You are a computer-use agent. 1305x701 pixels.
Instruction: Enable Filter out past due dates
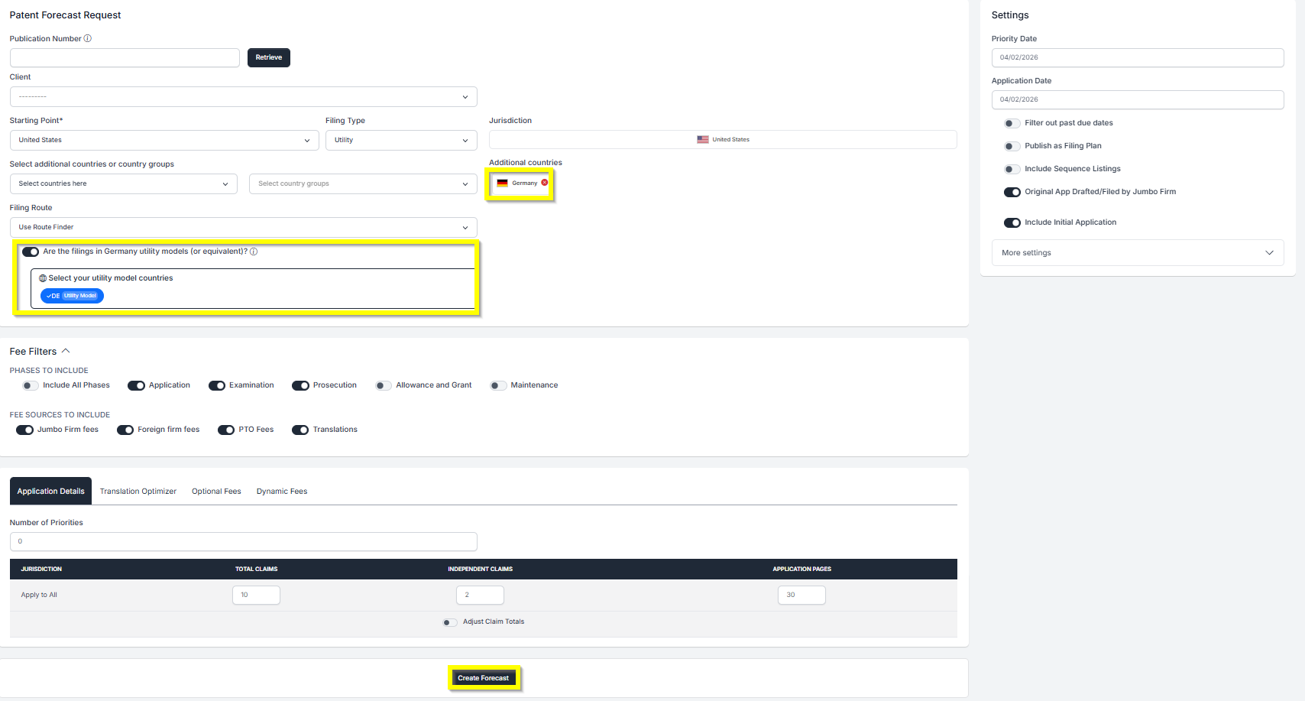click(1012, 123)
